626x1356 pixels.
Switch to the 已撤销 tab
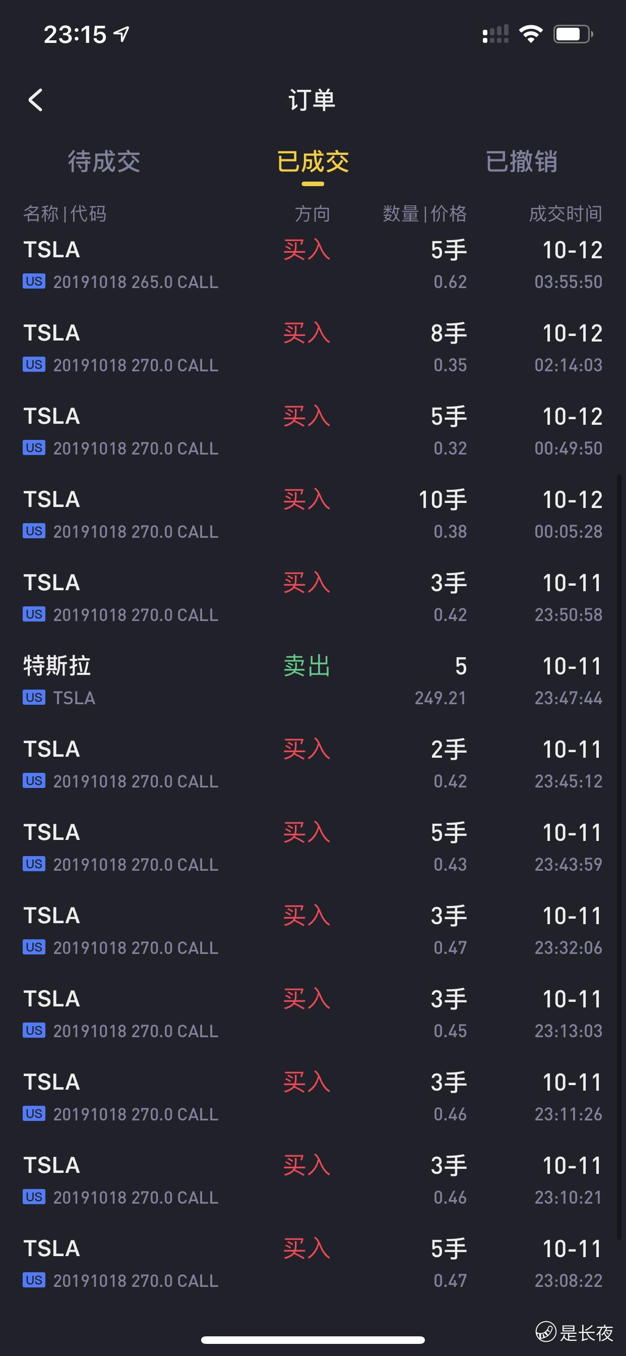click(521, 161)
